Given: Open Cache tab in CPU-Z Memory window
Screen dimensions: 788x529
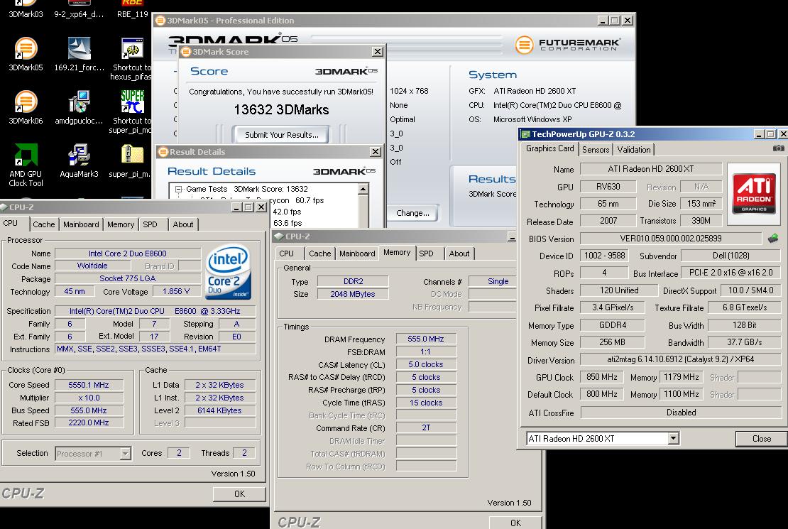Looking at the screenshot, I should (320, 253).
